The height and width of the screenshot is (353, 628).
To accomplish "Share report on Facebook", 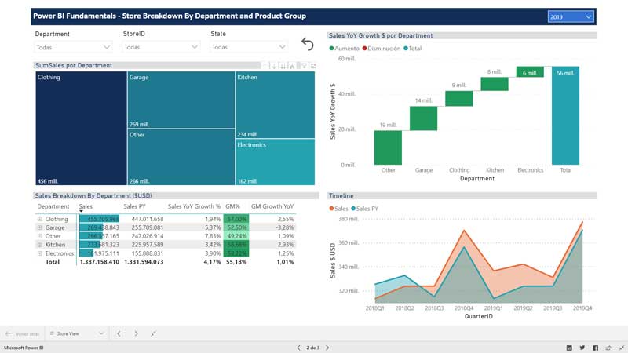I will coord(595,346).
